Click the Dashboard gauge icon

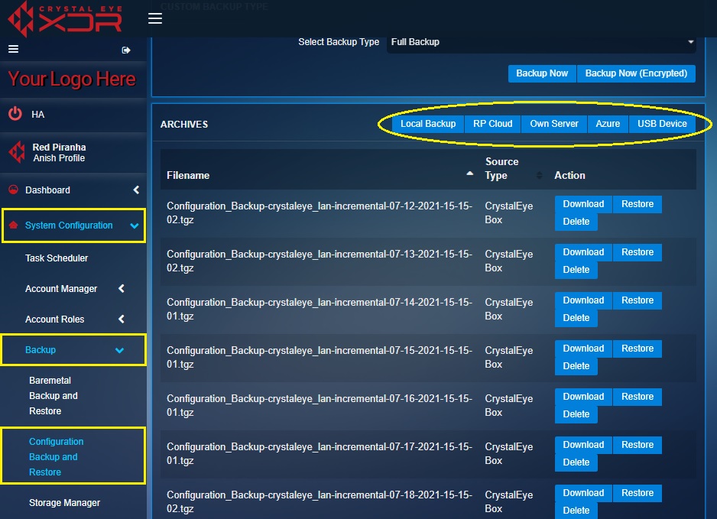pos(14,190)
